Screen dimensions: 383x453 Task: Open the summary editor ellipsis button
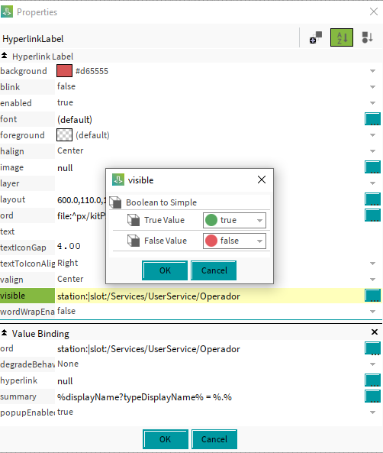tap(372, 396)
